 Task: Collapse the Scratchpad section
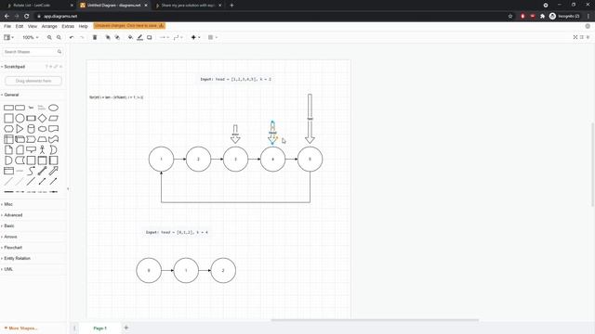coord(14,67)
